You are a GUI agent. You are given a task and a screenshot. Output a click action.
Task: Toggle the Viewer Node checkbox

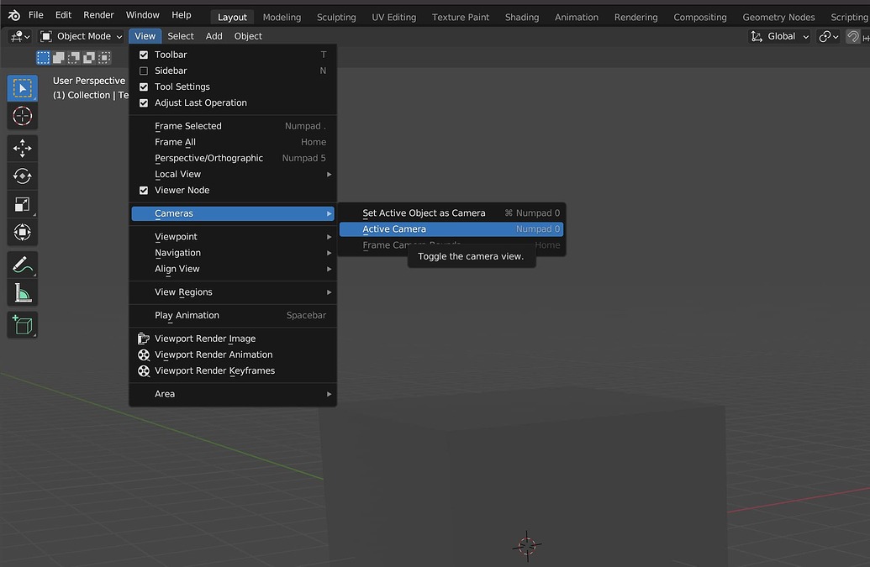click(x=144, y=190)
